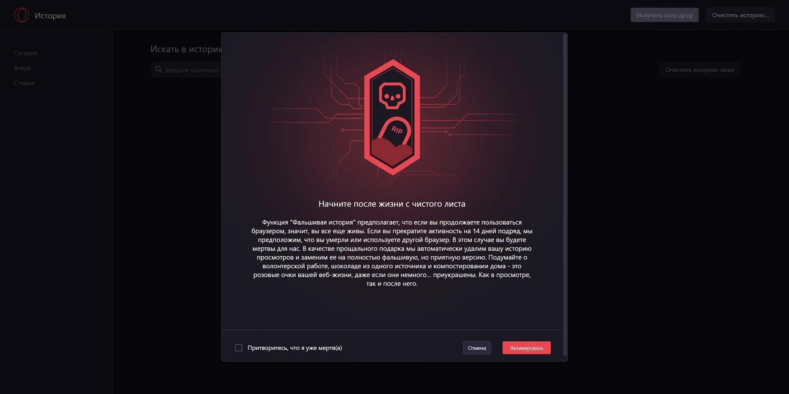Select Старые in the history sidebar
The height and width of the screenshot is (394, 789).
tap(24, 83)
